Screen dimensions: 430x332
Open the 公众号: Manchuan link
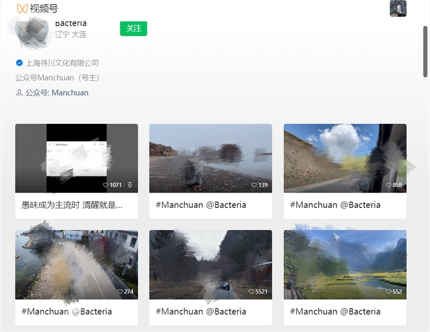click(57, 93)
